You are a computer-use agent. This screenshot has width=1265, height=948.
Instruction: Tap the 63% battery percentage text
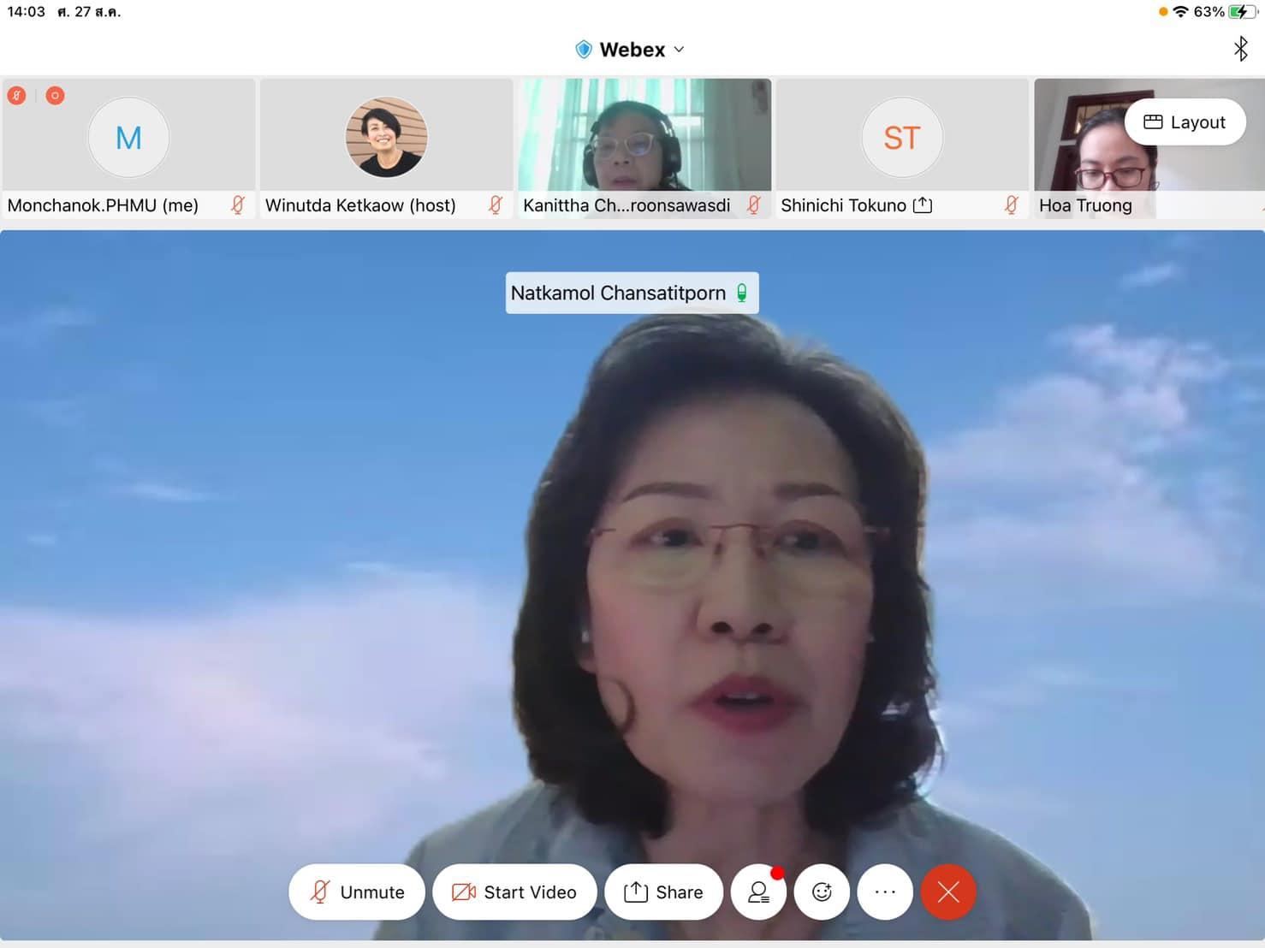click(1209, 12)
